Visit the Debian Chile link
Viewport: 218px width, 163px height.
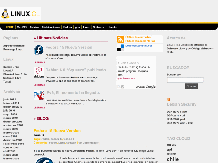[x=11, y=67]
